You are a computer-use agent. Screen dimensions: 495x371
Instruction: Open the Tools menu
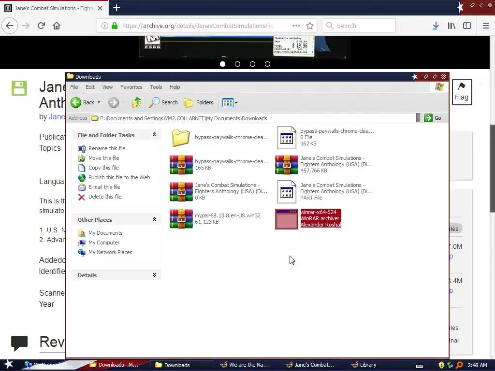[x=156, y=87]
